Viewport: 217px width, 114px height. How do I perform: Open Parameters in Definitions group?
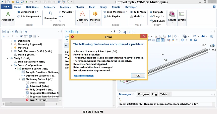click(51, 16)
